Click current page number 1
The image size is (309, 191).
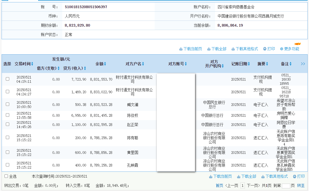[243, 185]
